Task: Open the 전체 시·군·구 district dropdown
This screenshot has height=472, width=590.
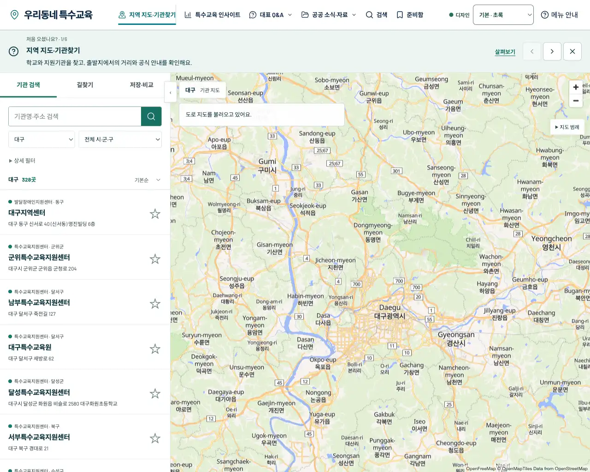Action: tap(120, 139)
